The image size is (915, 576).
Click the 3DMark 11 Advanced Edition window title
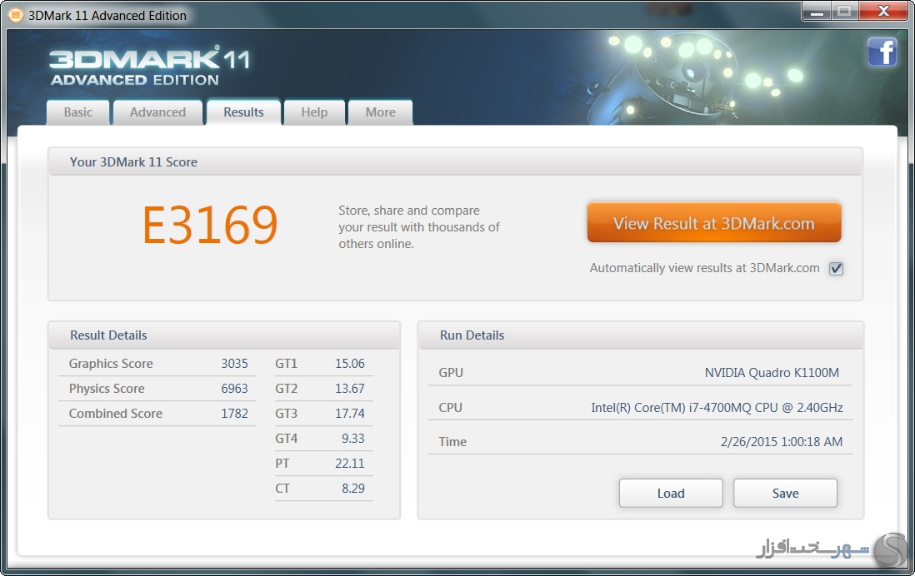tap(107, 16)
